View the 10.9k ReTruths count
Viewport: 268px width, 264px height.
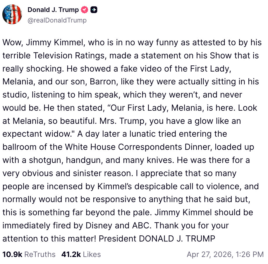(12, 254)
